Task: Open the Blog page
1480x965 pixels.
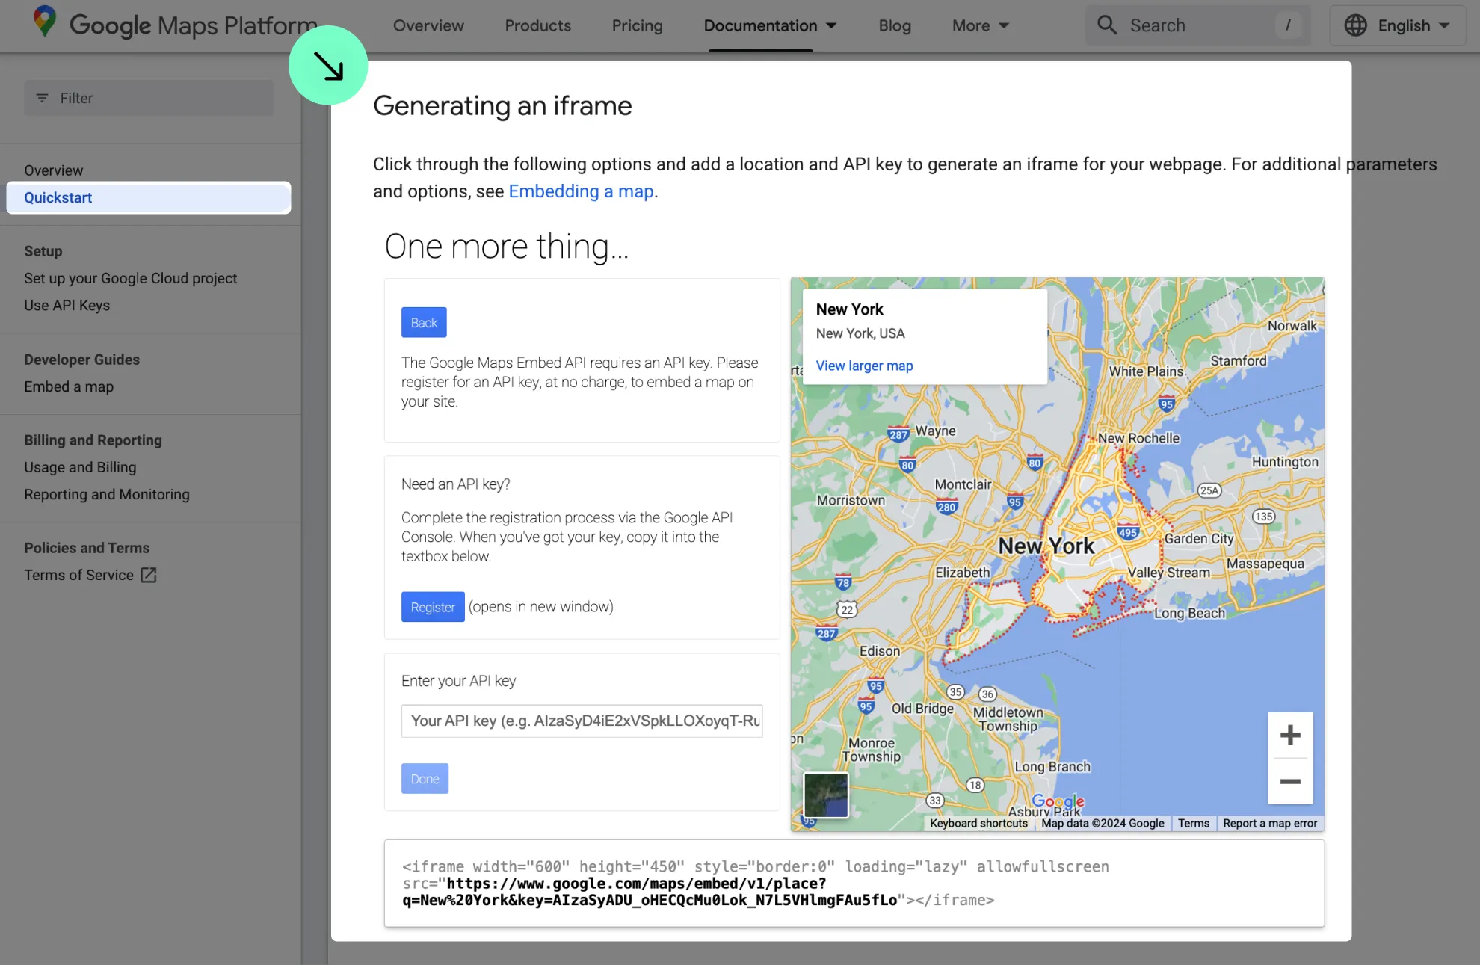Action: pyautogui.click(x=895, y=25)
